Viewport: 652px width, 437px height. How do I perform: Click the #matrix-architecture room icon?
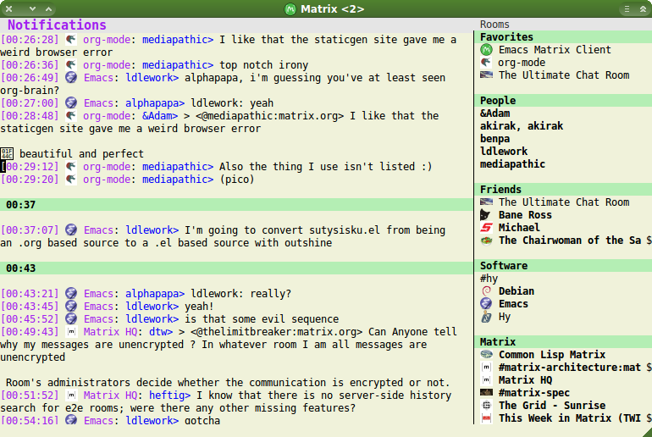pos(486,368)
